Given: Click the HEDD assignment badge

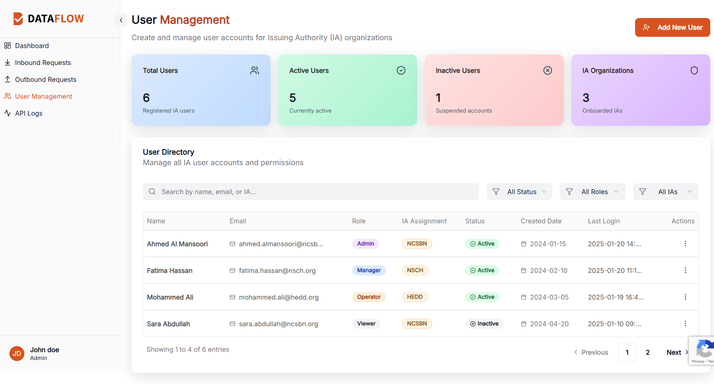Looking at the screenshot, I should tap(415, 297).
